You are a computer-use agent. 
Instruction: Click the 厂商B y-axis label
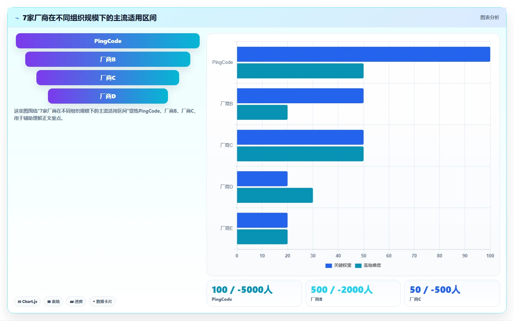coord(226,104)
